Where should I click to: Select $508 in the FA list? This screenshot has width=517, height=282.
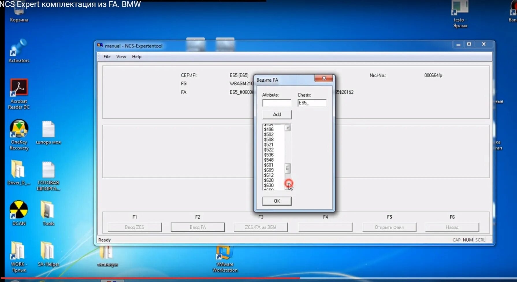(x=269, y=139)
